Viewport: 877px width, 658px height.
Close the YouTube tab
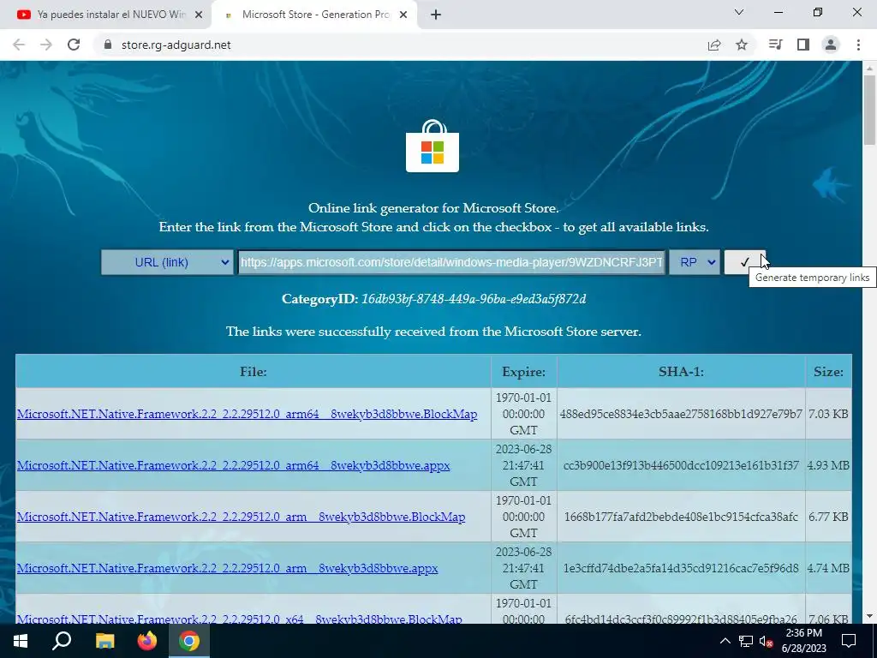coord(199,15)
